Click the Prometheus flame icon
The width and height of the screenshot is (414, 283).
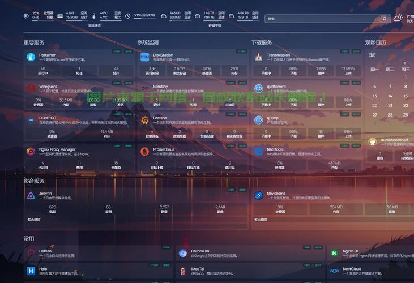pyautogui.click(x=144, y=151)
